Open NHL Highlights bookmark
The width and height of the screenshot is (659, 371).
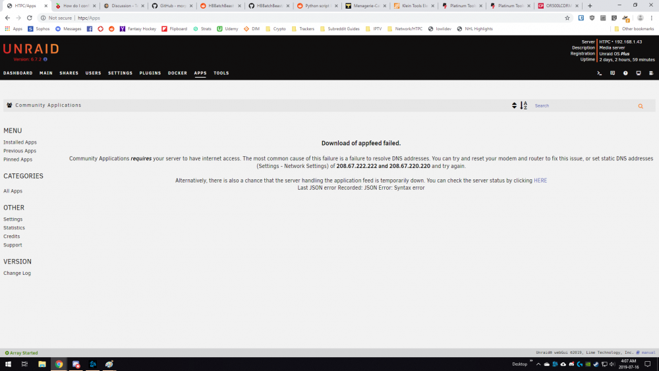[x=474, y=29]
